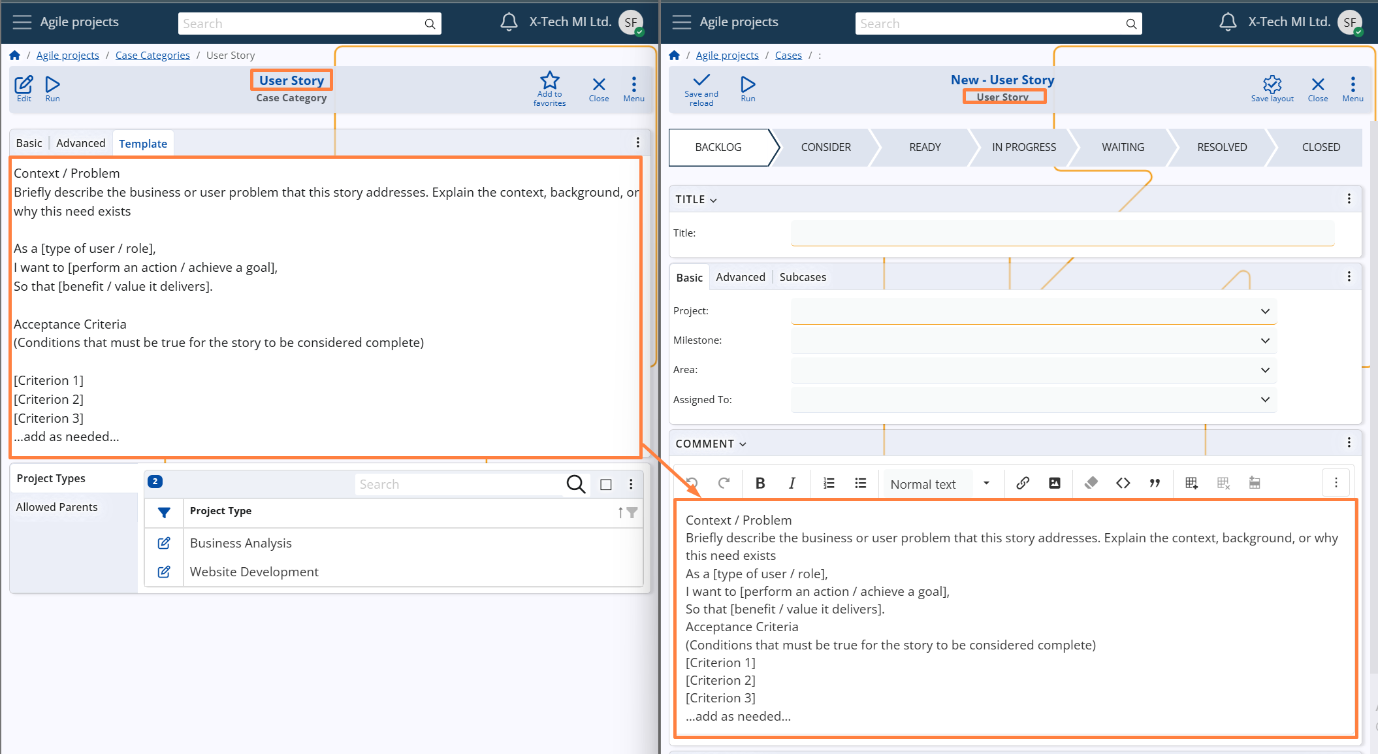Toggle the numbered list formatting

pyautogui.click(x=829, y=484)
